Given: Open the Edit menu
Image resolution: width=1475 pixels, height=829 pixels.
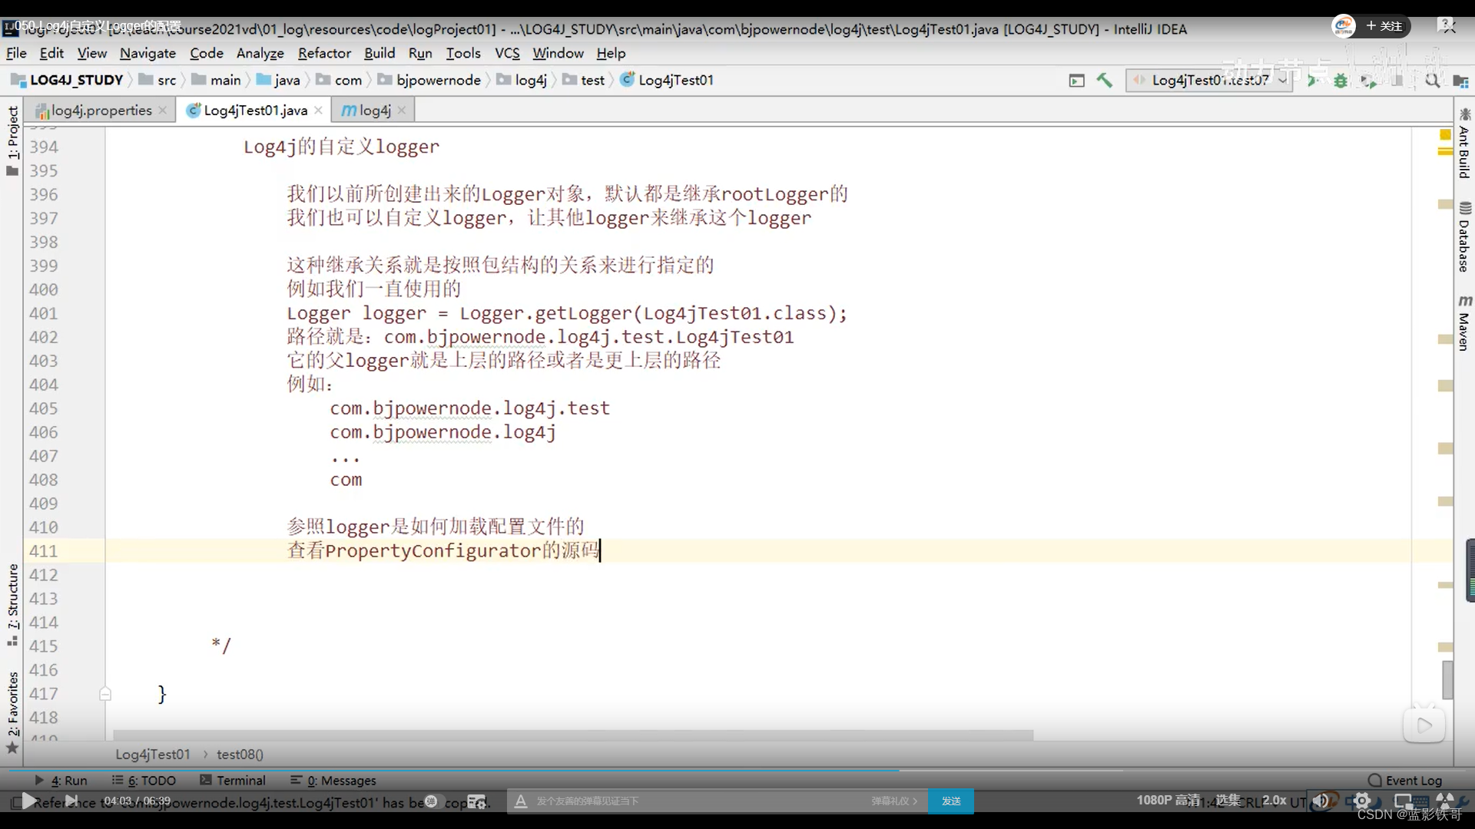Looking at the screenshot, I should (51, 53).
